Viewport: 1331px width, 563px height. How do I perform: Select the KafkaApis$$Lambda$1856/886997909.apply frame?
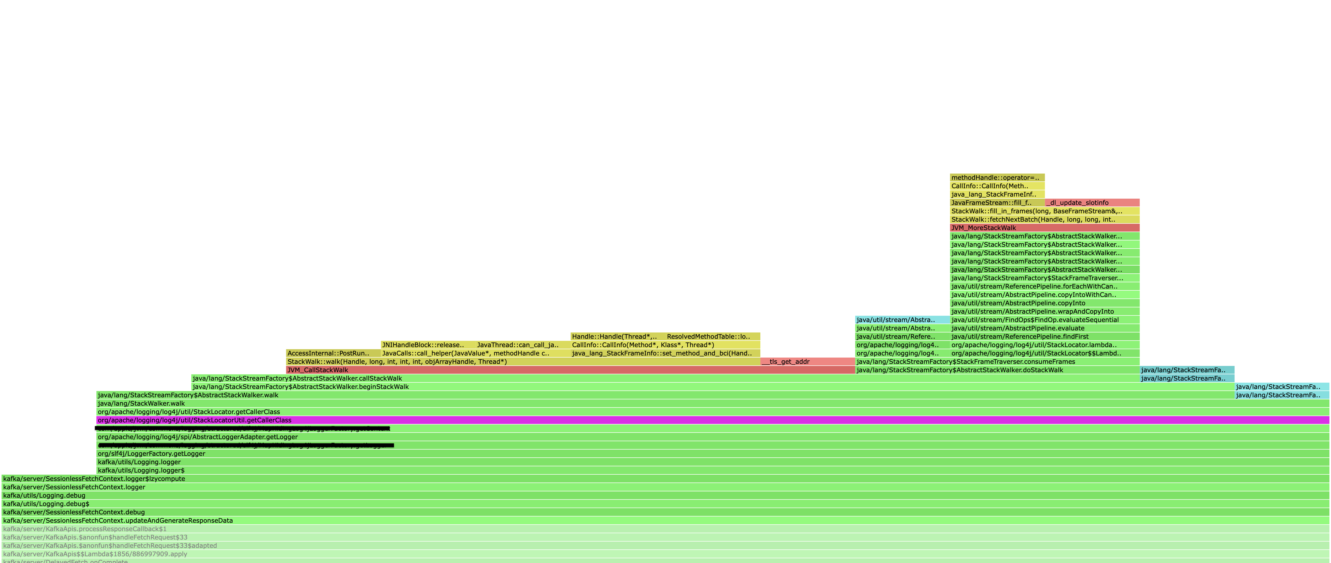[665, 554]
